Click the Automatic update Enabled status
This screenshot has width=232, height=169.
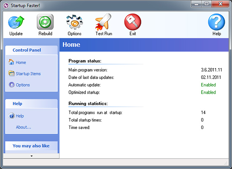(208, 85)
